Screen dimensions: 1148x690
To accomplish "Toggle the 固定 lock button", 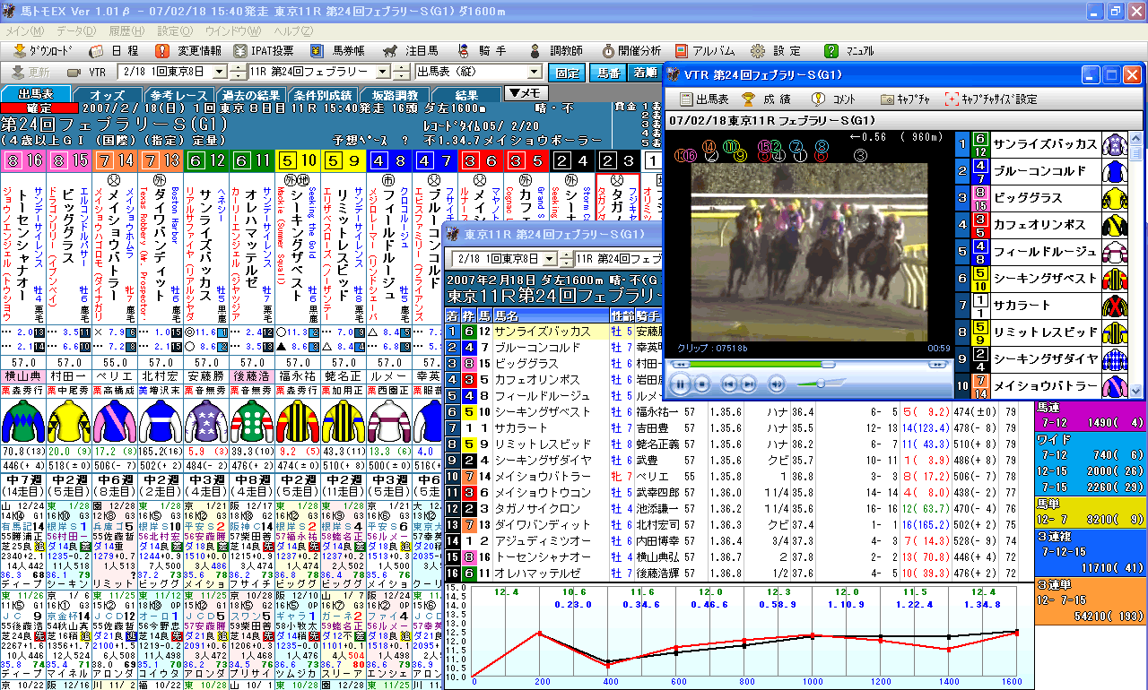I will 566,73.
